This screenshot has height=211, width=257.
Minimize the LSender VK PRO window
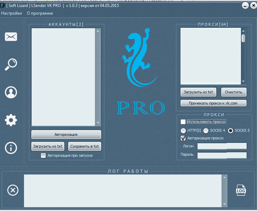click(x=245, y=6)
